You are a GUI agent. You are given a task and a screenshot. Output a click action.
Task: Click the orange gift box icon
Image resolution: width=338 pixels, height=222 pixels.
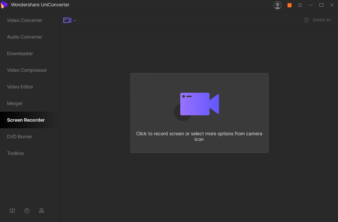[x=290, y=5]
